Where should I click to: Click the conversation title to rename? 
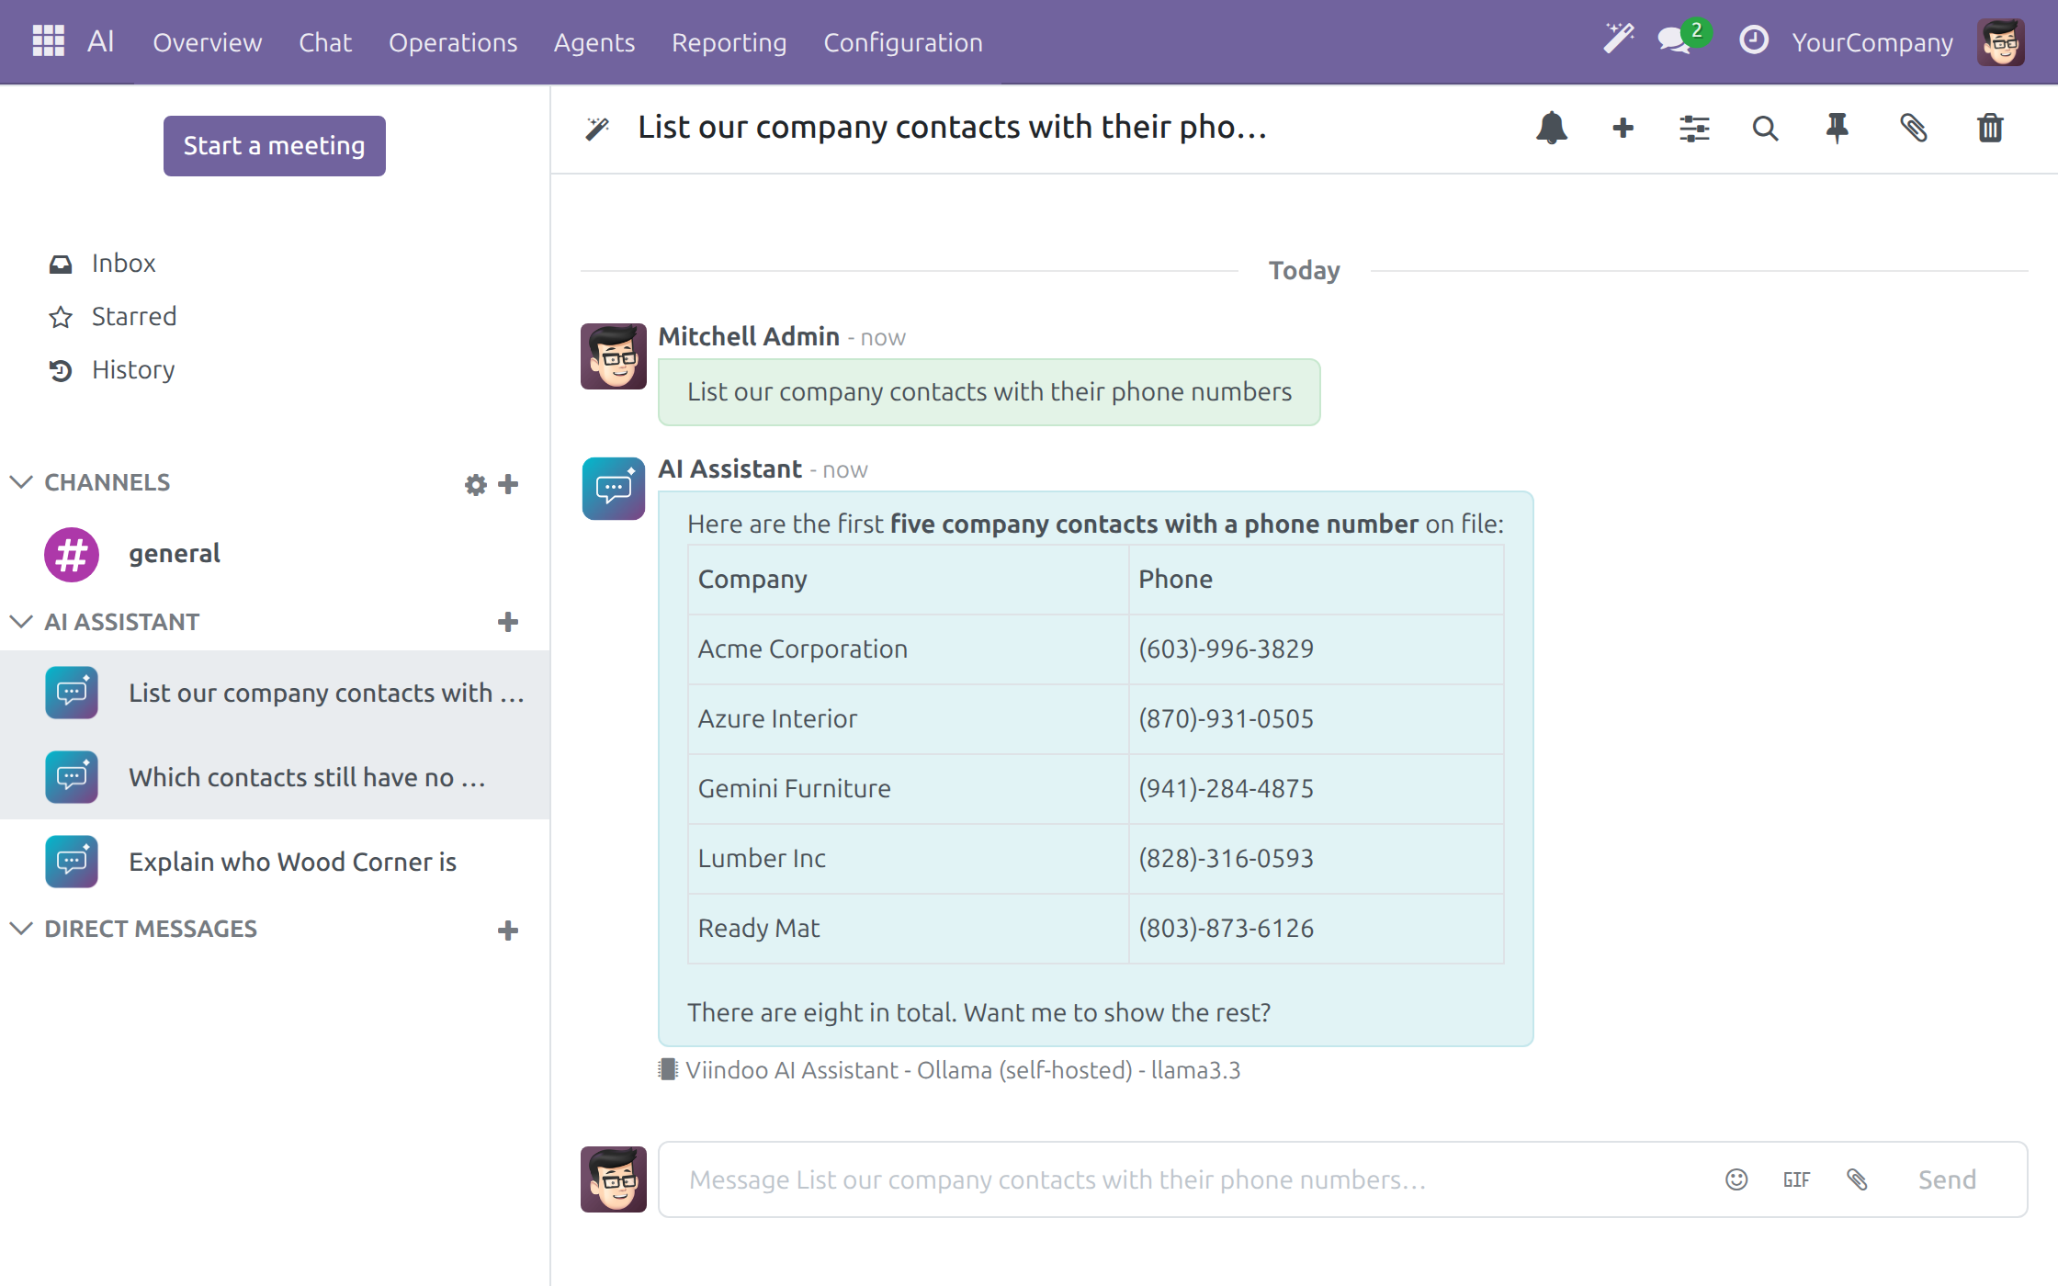click(952, 127)
